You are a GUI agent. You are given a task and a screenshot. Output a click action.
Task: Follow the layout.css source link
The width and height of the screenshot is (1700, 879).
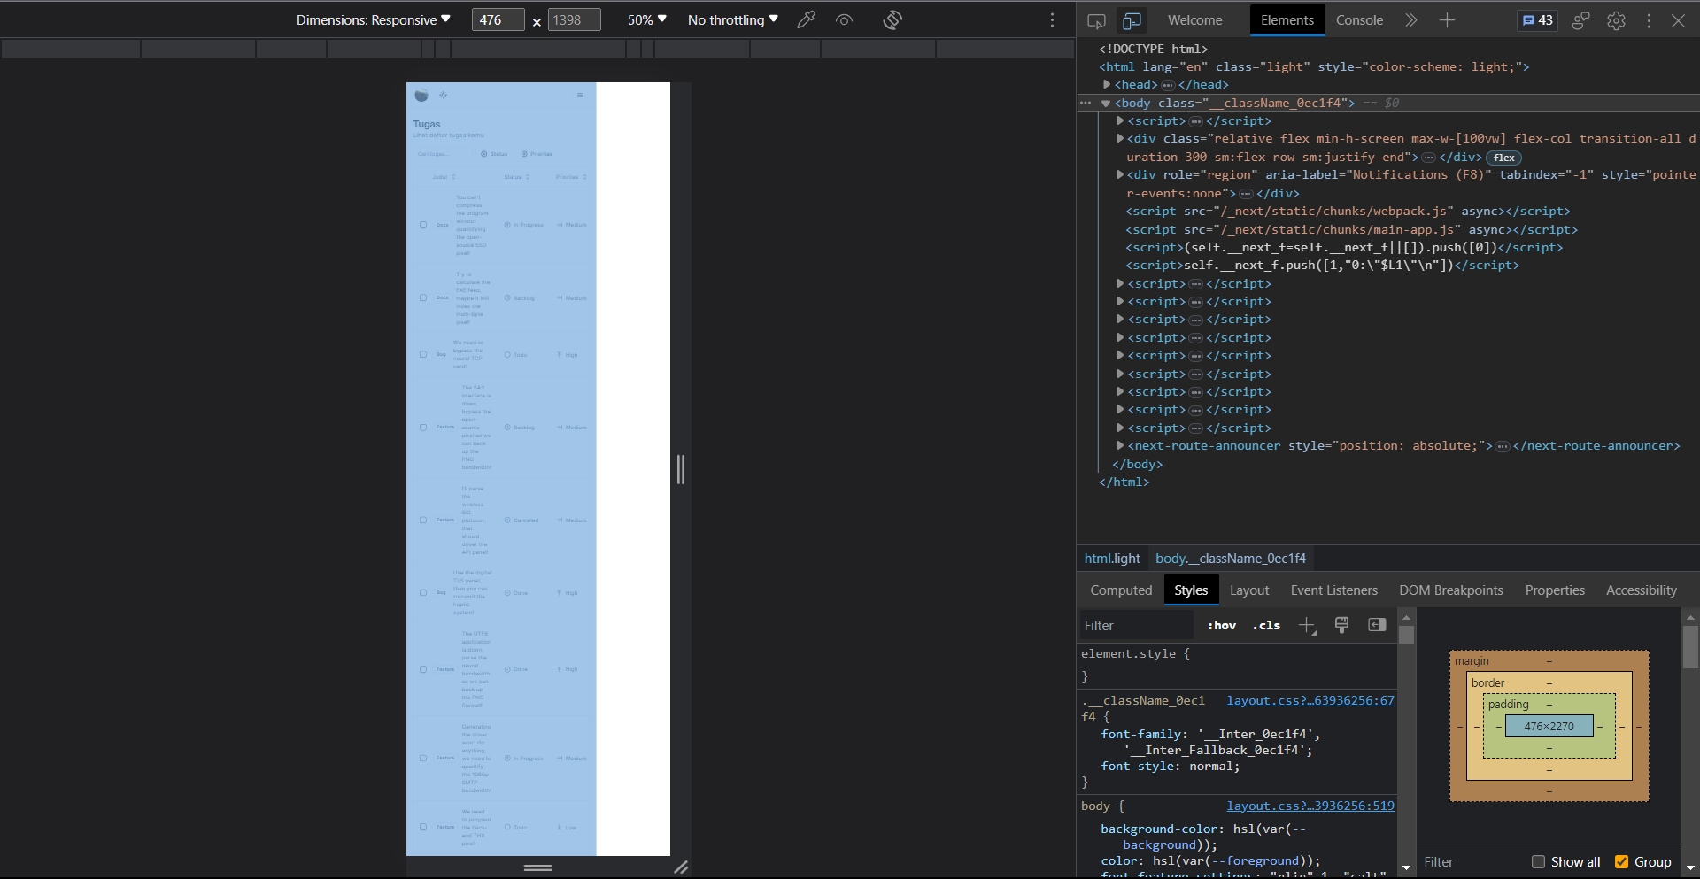coord(1310,700)
